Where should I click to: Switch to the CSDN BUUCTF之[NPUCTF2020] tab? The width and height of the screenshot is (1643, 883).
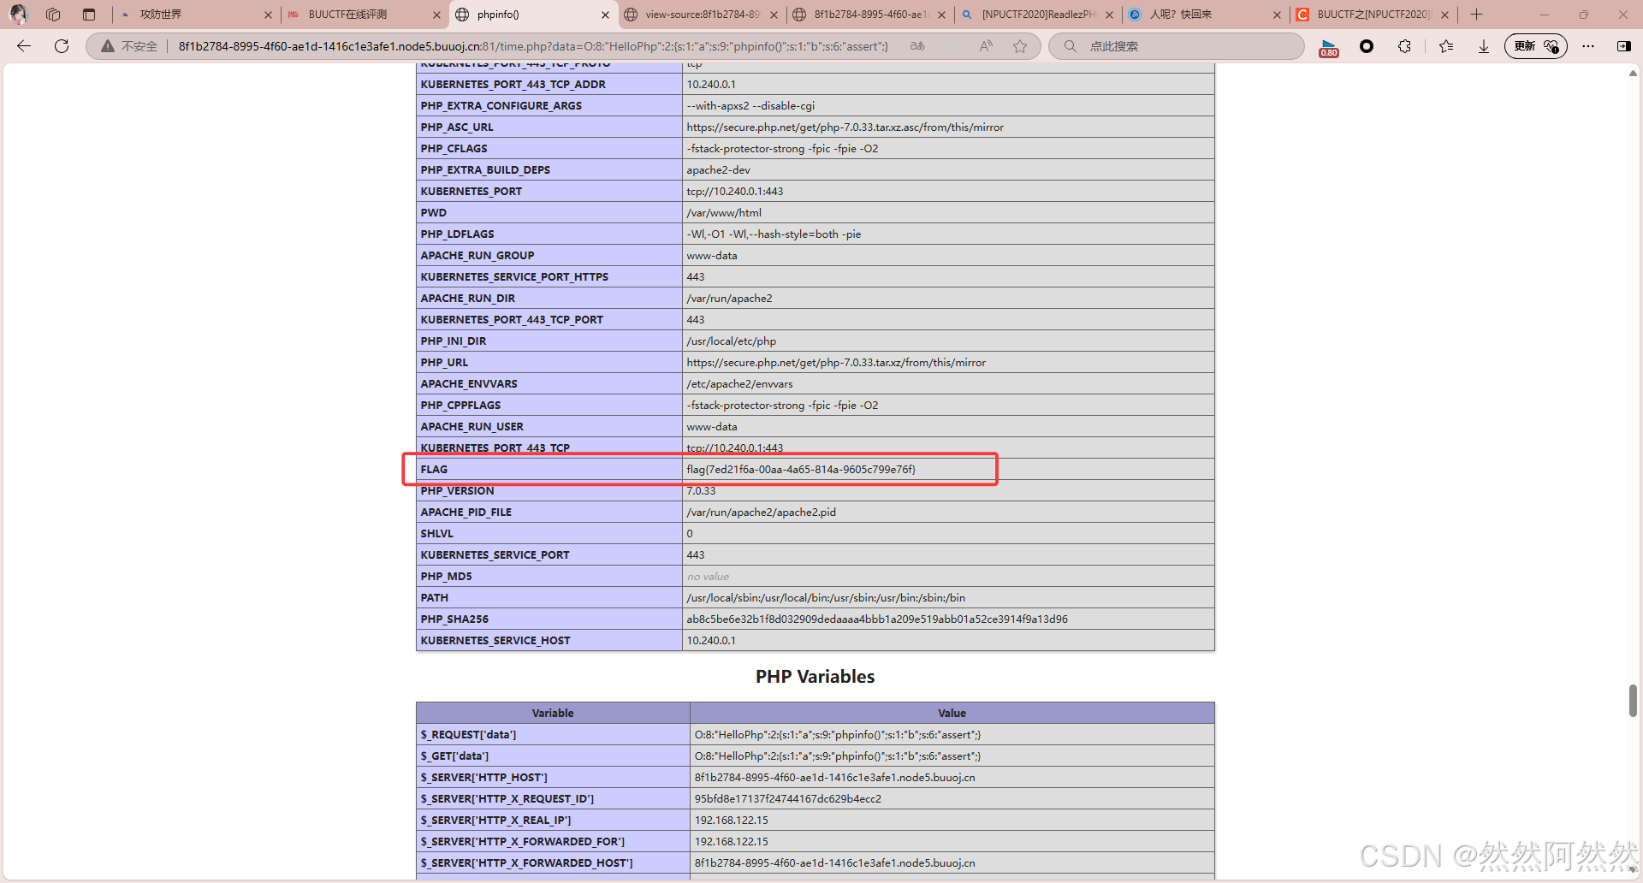pyautogui.click(x=1369, y=15)
